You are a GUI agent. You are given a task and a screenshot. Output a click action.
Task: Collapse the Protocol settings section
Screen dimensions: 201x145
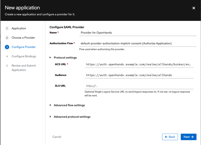click(50, 57)
